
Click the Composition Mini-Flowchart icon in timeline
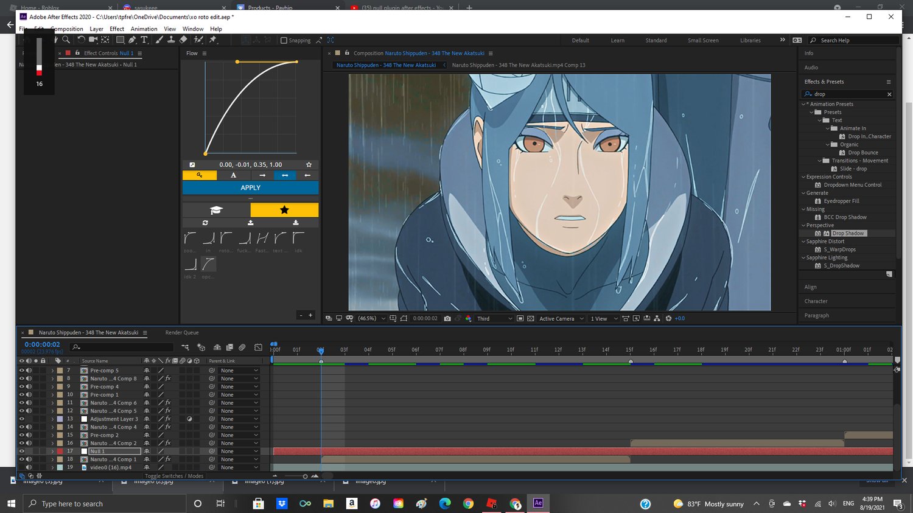click(185, 347)
